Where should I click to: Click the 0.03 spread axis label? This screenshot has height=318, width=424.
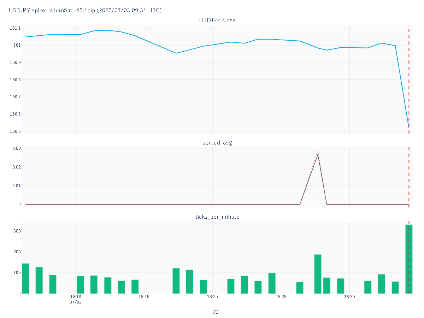point(16,148)
